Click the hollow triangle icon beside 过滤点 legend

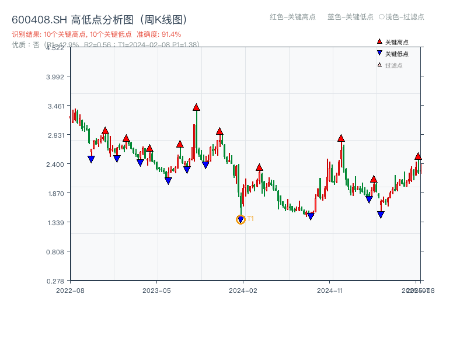pyautogui.click(x=379, y=65)
